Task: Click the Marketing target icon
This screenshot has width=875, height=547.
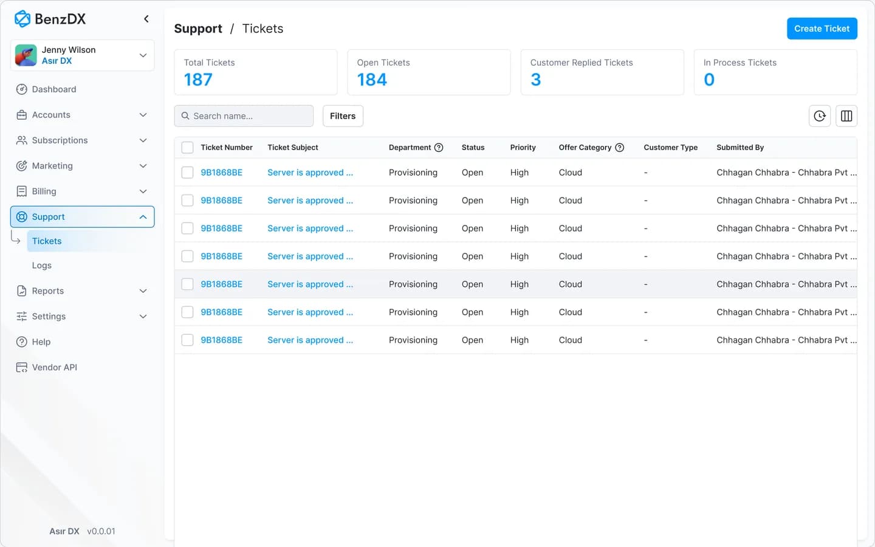Action: coord(21,166)
